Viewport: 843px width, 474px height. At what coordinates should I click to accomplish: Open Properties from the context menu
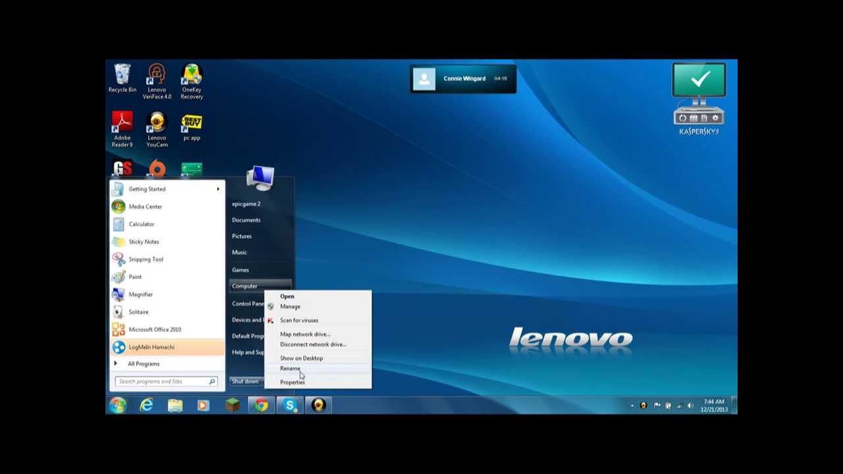pos(318,382)
